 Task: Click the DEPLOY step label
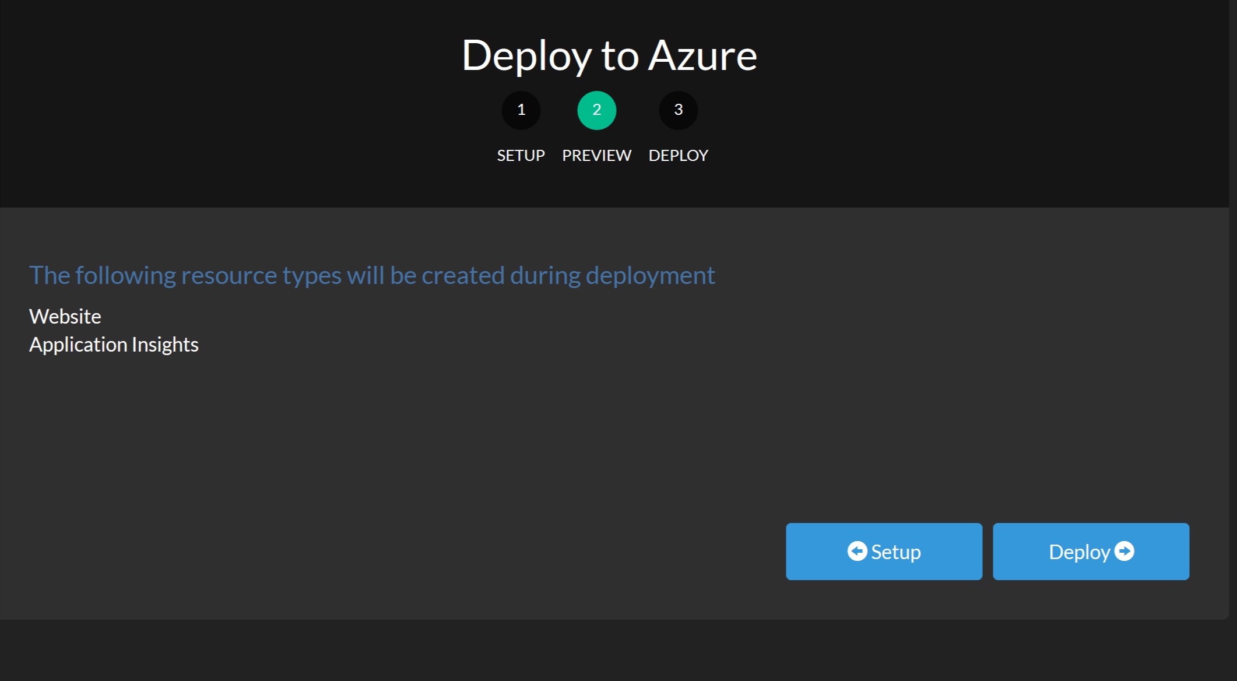[x=679, y=156]
